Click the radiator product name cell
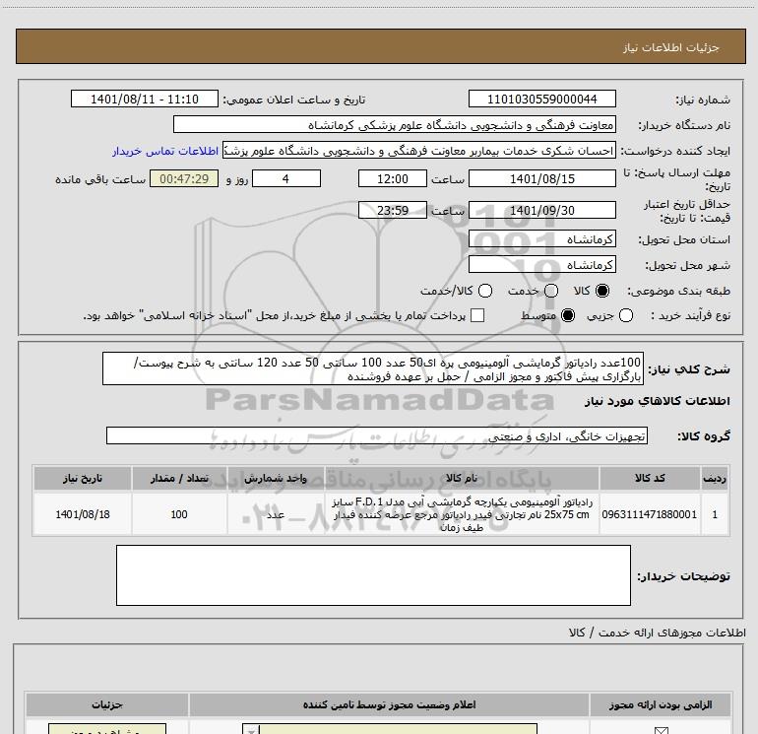Screen dimensions: 758x734 pos(462,514)
